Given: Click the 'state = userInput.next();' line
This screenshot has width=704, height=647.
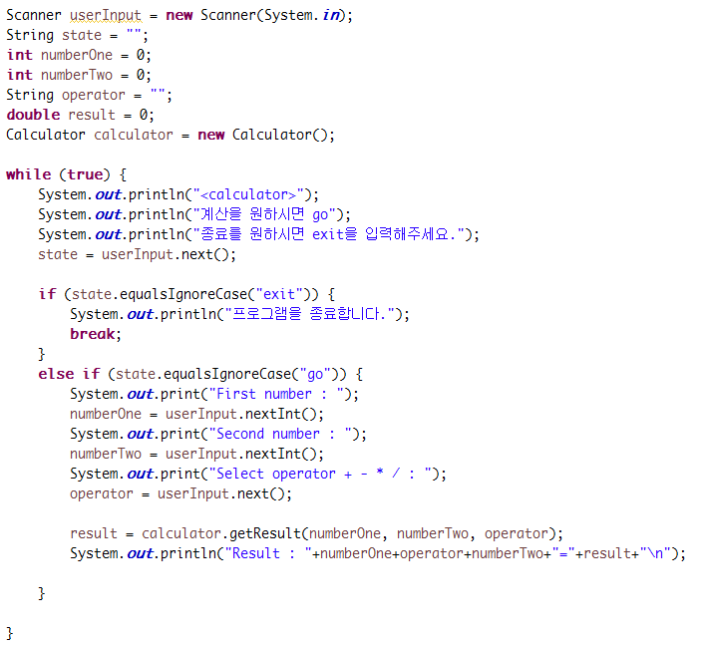Looking at the screenshot, I should point(137,254).
